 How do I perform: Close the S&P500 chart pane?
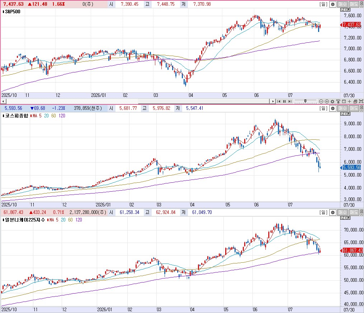(362, 6)
